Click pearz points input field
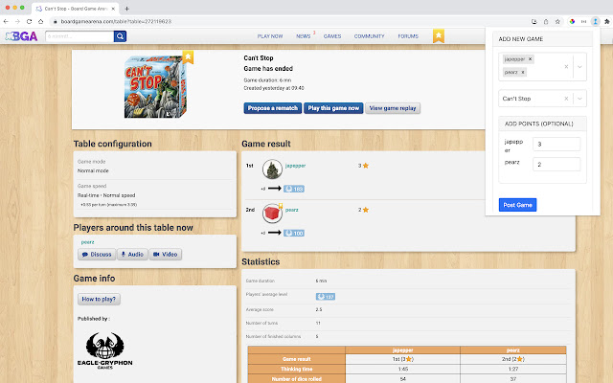 pyautogui.click(x=556, y=164)
